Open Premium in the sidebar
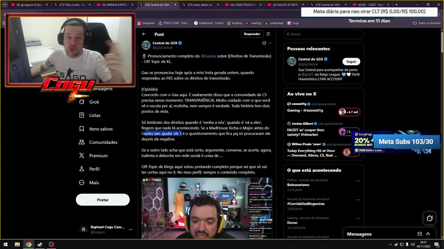 93,156
